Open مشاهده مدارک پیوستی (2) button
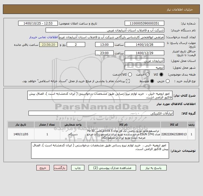 112,168
